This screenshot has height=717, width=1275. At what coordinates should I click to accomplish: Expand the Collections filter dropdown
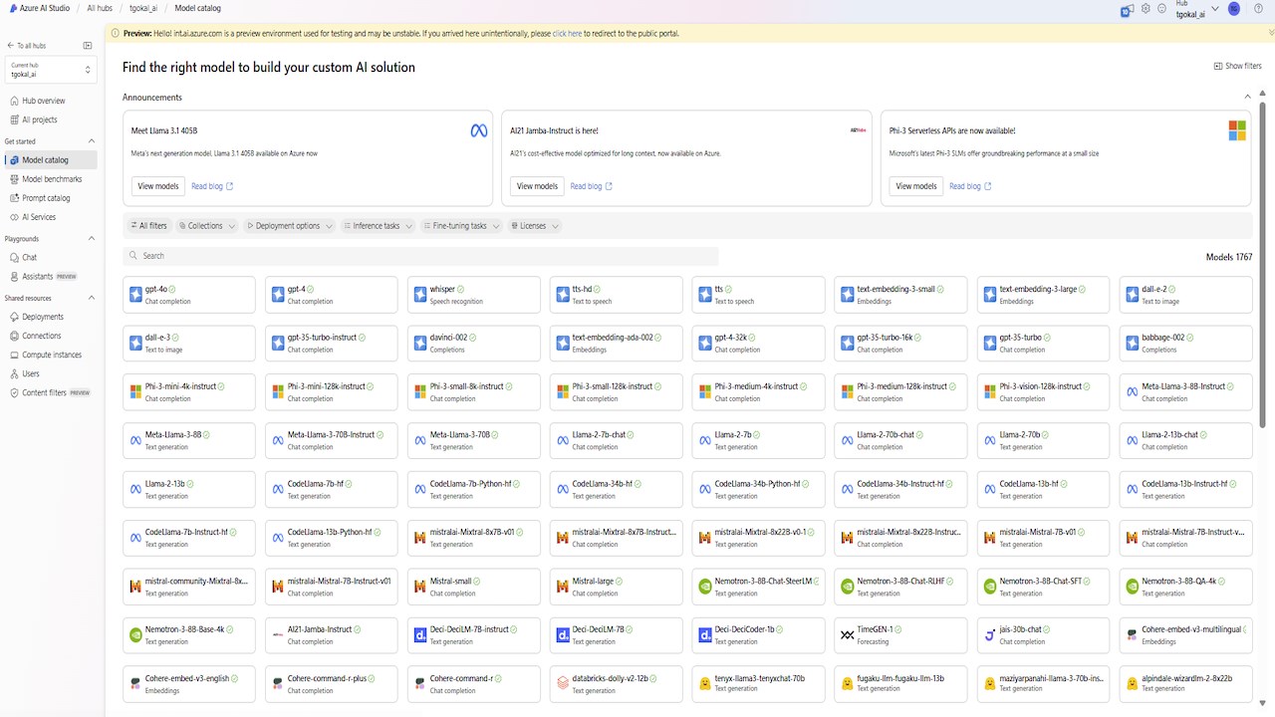coord(207,226)
